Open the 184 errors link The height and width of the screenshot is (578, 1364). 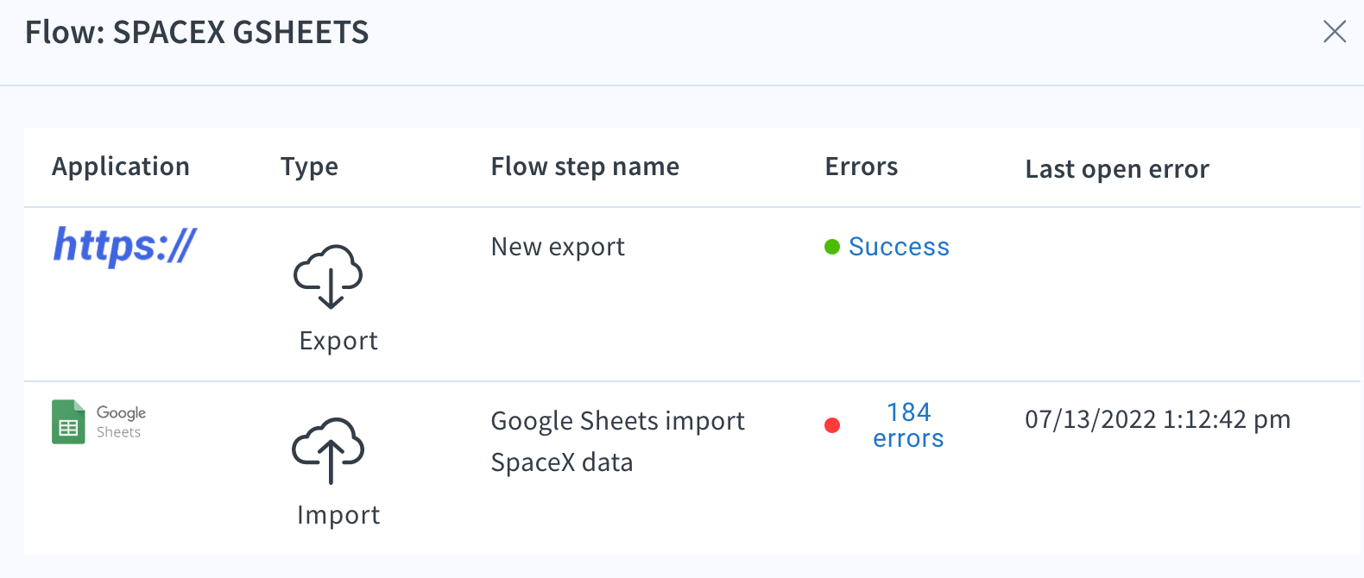908,425
